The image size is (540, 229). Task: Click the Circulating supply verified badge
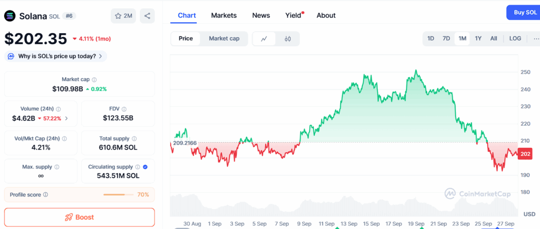145,167
